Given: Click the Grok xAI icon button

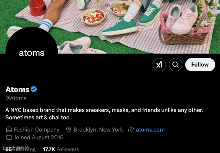Looking at the screenshot, I should click(x=159, y=65).
